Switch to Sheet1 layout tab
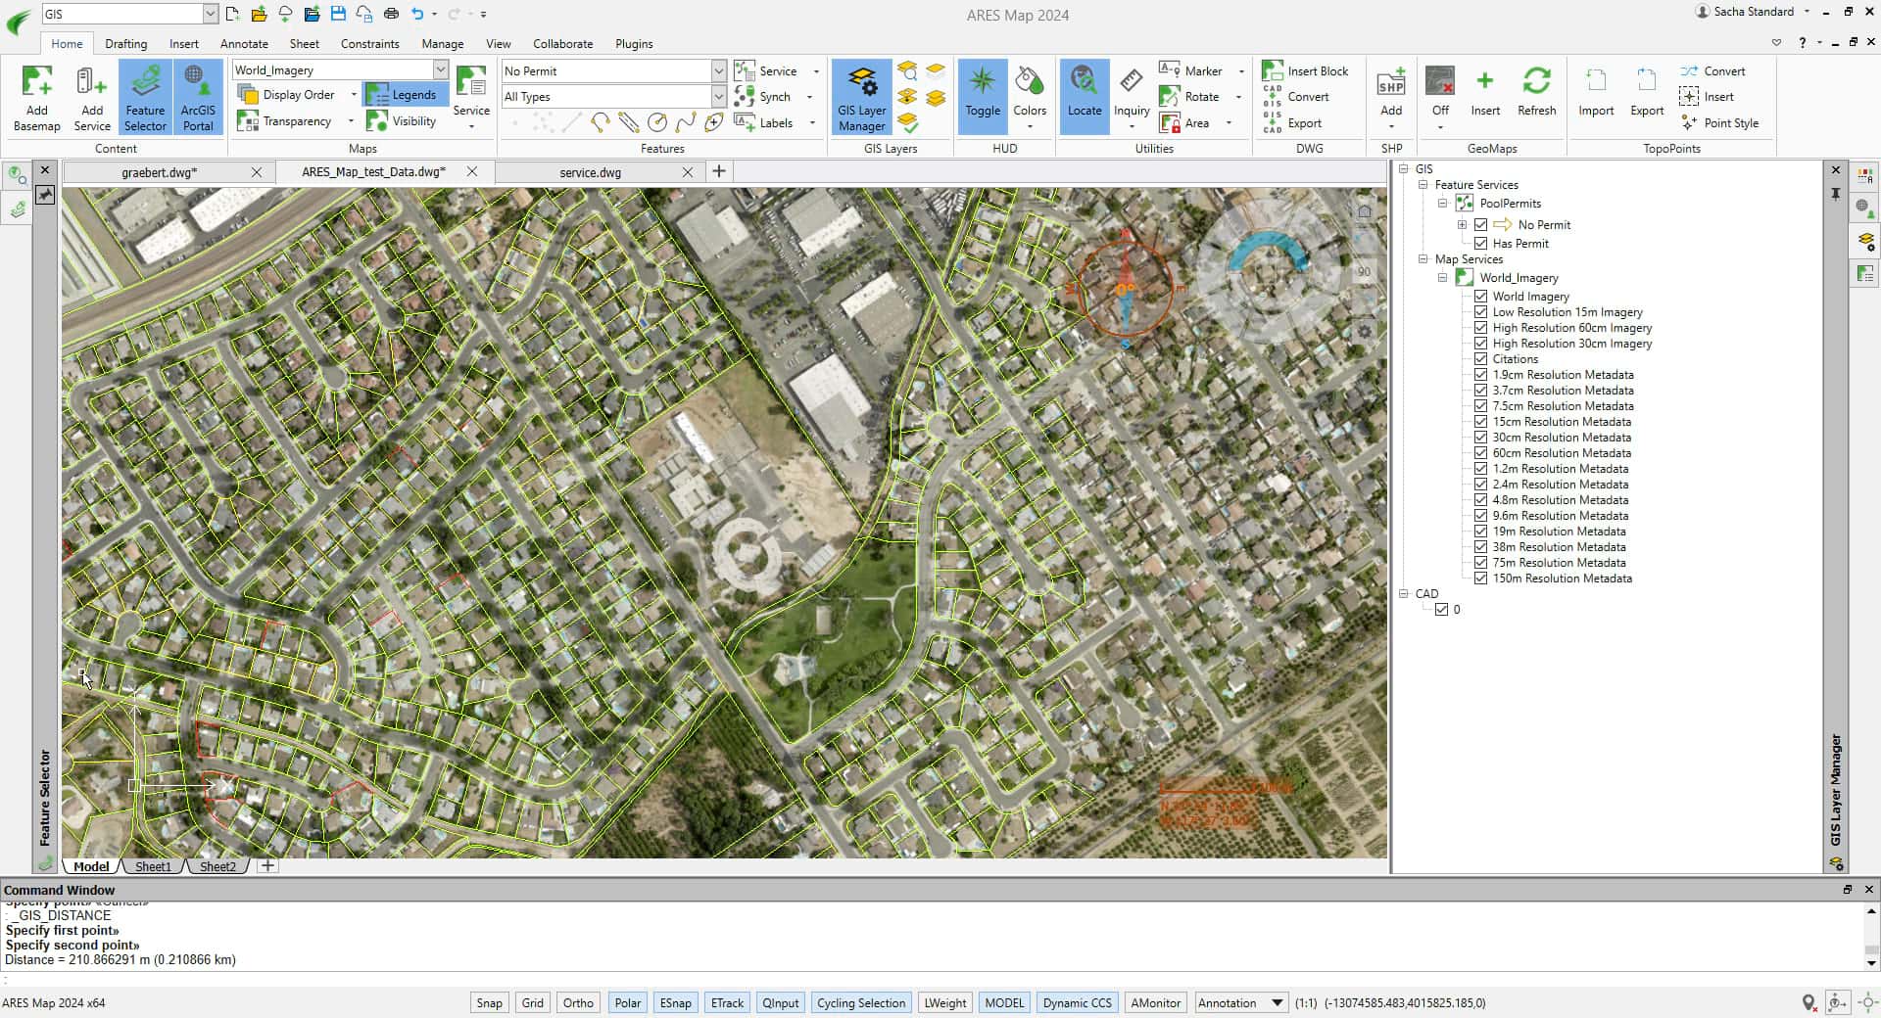 [x=153, y=866]
